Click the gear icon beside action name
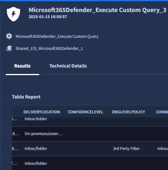This screenshot has height=170, width=168. point(9,36)
